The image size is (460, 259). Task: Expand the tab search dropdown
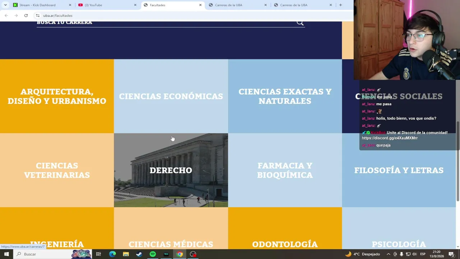(x=5, y=5)
